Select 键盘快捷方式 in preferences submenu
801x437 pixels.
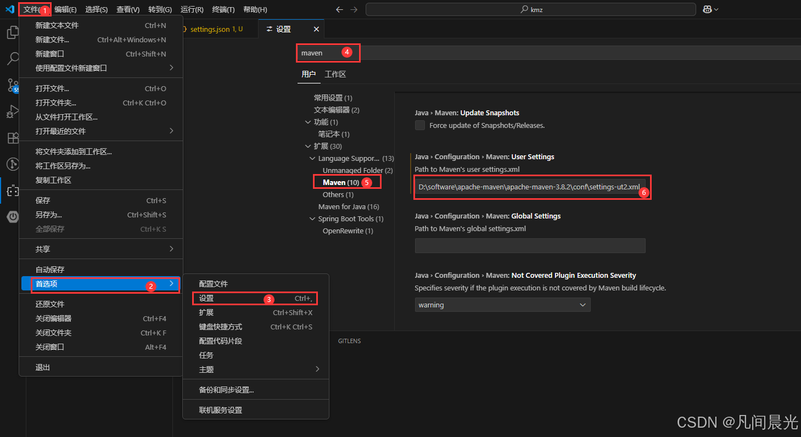(x=256, y=327)
